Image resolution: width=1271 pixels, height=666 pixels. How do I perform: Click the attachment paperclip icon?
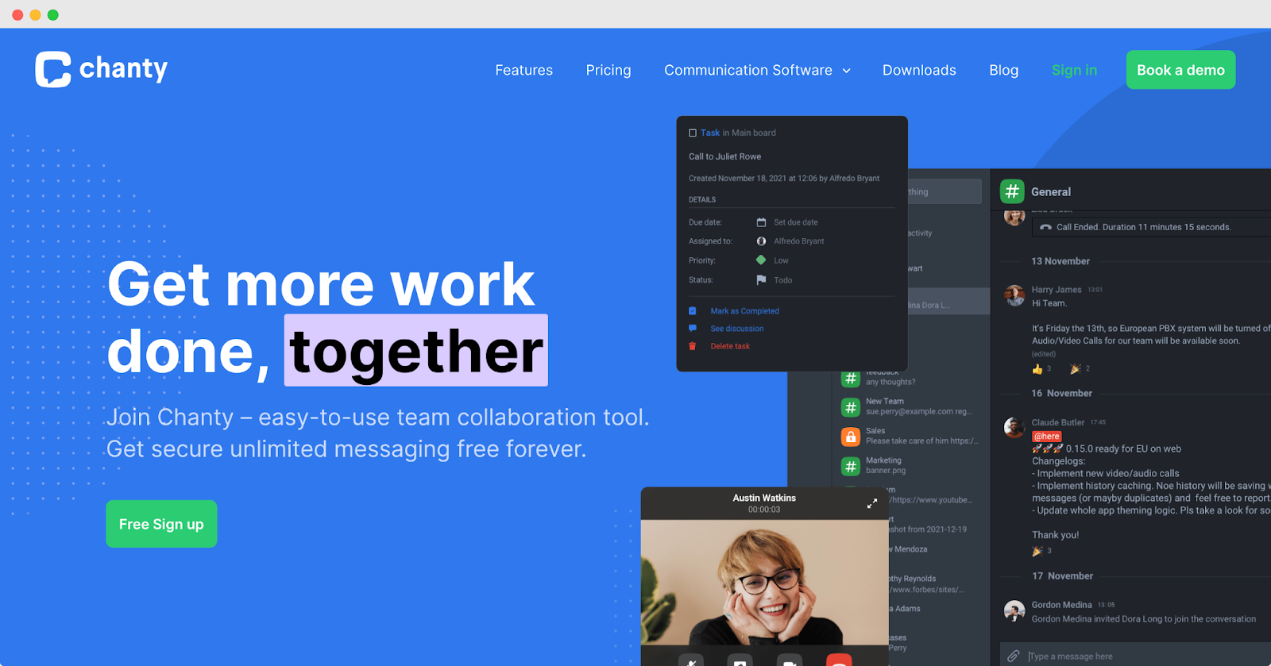1014,656
